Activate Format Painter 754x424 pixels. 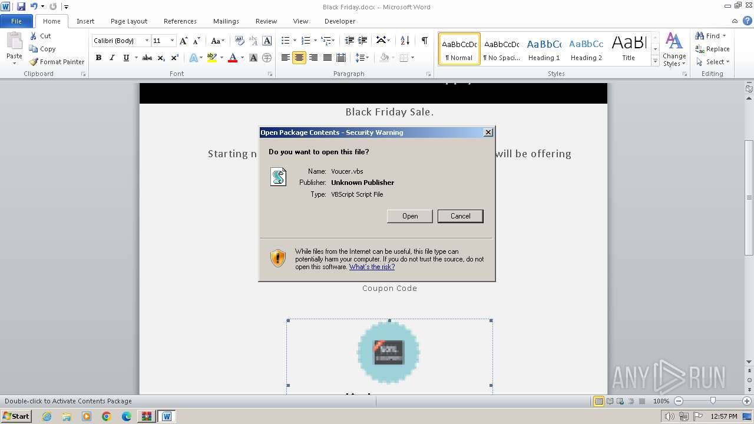[57, 62]
